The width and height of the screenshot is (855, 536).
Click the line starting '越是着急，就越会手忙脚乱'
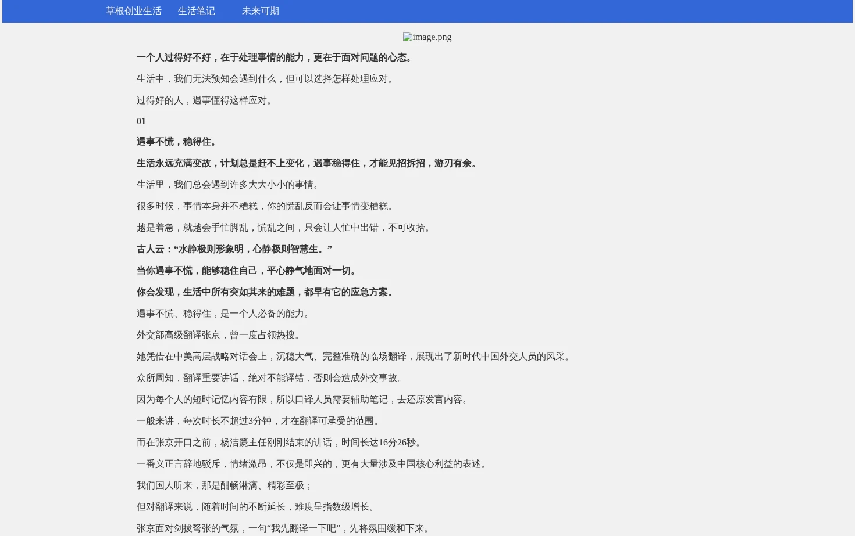point(285,228)
